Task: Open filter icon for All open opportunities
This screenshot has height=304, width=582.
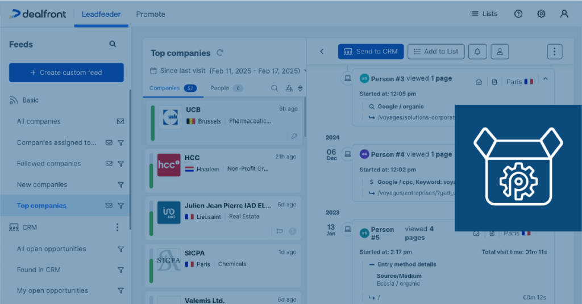Action: pyautogui.click(x=120, y=249)
